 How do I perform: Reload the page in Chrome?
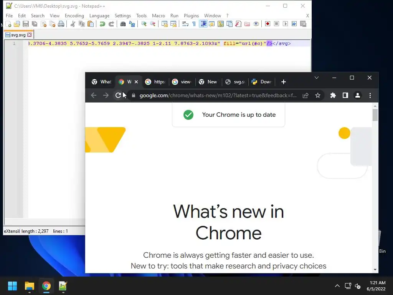(x=118, y=95)
